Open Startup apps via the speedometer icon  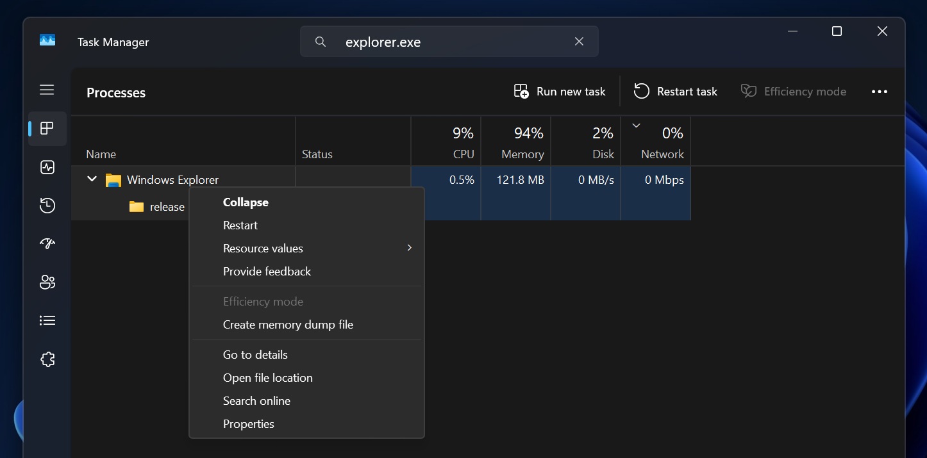click(x=47, y=243)
